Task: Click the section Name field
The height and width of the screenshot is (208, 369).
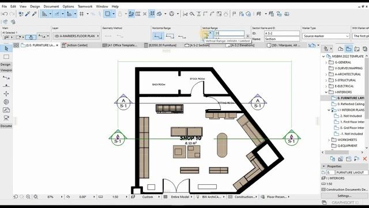Action: tap(282, 39)
